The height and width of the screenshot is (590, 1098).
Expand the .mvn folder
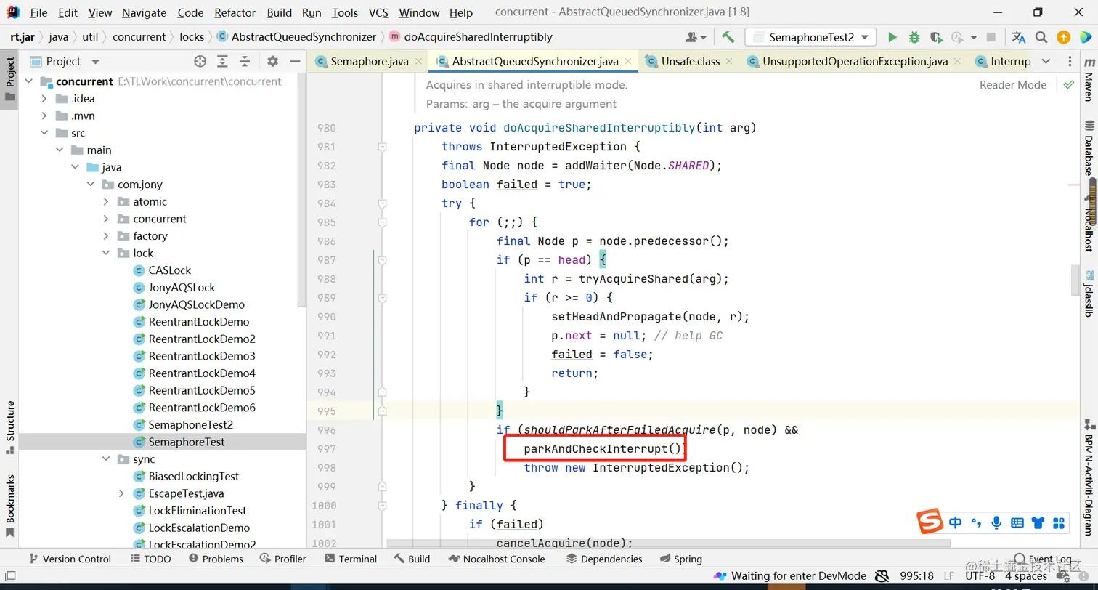point(44,116)
